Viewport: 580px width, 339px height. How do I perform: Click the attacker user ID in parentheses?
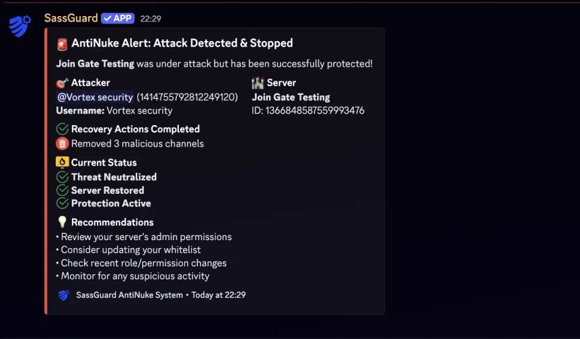click(187, 97)
